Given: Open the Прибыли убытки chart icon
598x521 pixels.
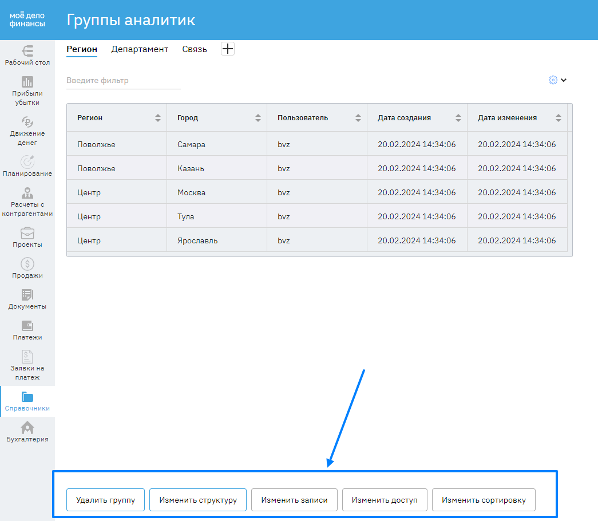Looking at the screenshot, I should point(27,81).
